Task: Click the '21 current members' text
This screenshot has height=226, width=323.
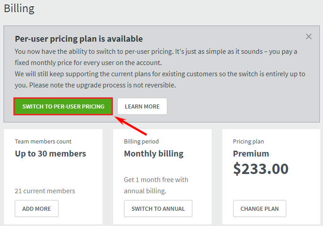Action: [x=45, y=191]
